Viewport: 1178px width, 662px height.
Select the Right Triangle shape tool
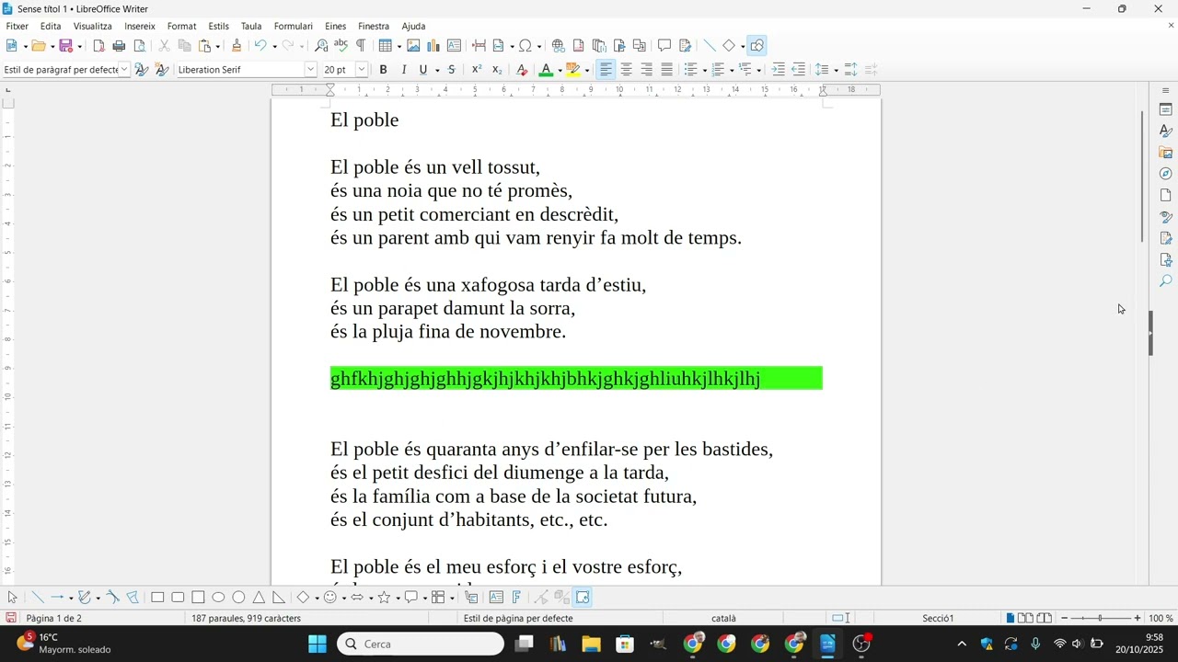(279, 598)
